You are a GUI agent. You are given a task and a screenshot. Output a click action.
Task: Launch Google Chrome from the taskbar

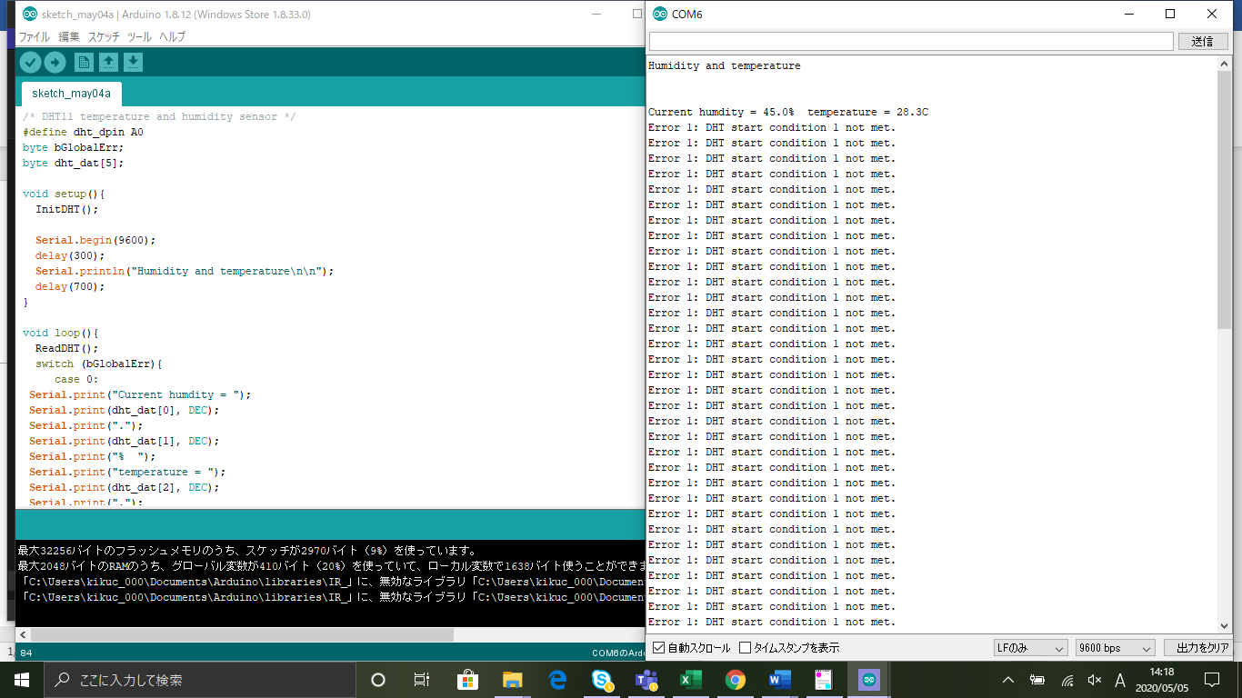click(x=736, y=680)
